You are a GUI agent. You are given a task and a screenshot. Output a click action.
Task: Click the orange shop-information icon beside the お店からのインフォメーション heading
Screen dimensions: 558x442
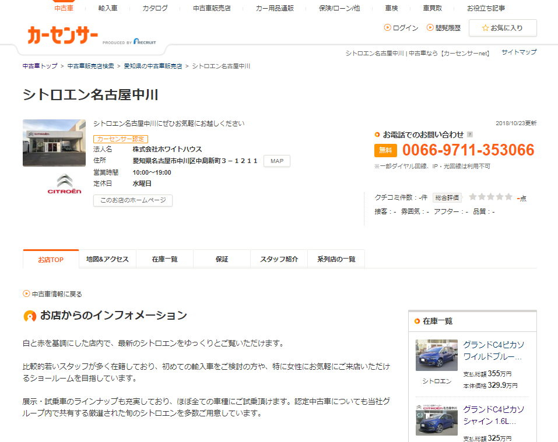[x=30, y=316]
